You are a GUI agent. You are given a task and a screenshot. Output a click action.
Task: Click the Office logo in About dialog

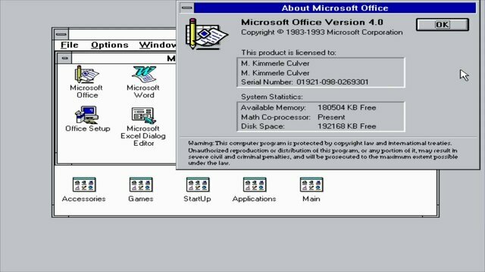point(206,33)
